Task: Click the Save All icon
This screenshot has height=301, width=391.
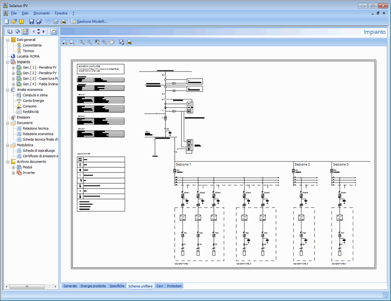Action: (x=39, y=21)
